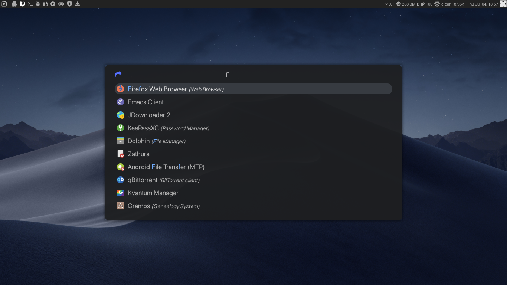Select the Kvantum Manager entry

pos(253,193)
